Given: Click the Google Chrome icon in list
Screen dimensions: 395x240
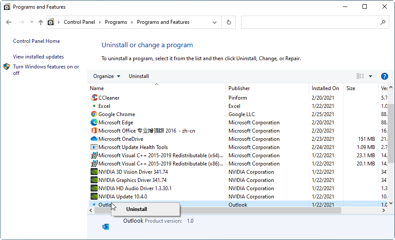Looking at the screenshot, I should point(94,114).
